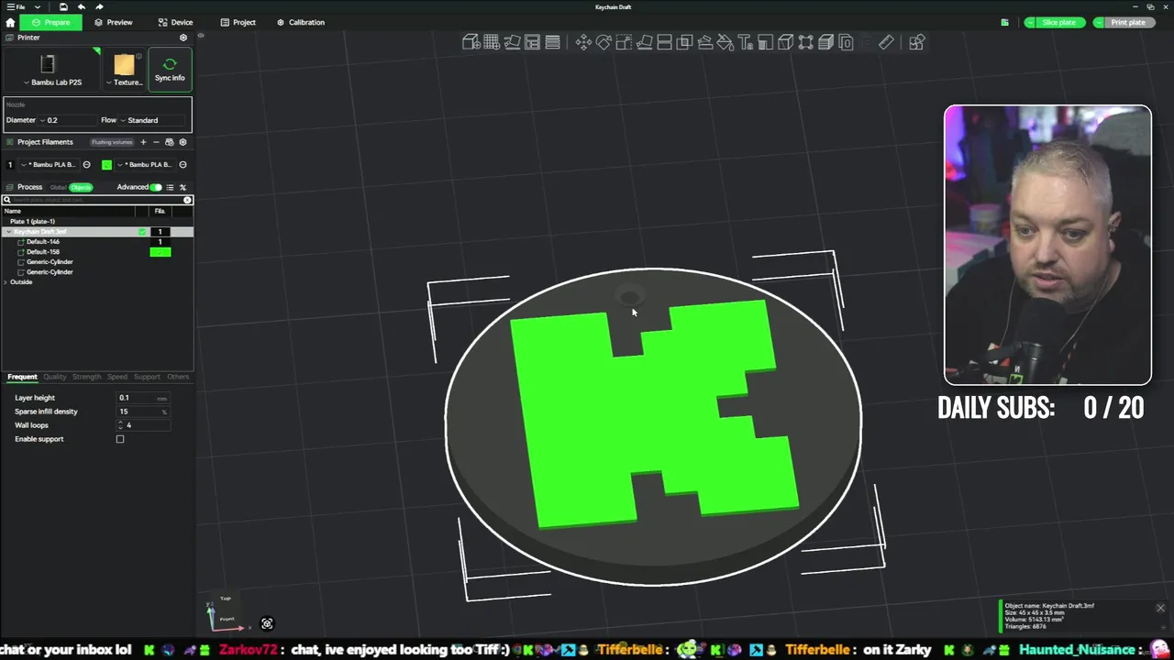The image size is (1174, 660).
Task: Click the Save project icon
Action: coord(63,6)
